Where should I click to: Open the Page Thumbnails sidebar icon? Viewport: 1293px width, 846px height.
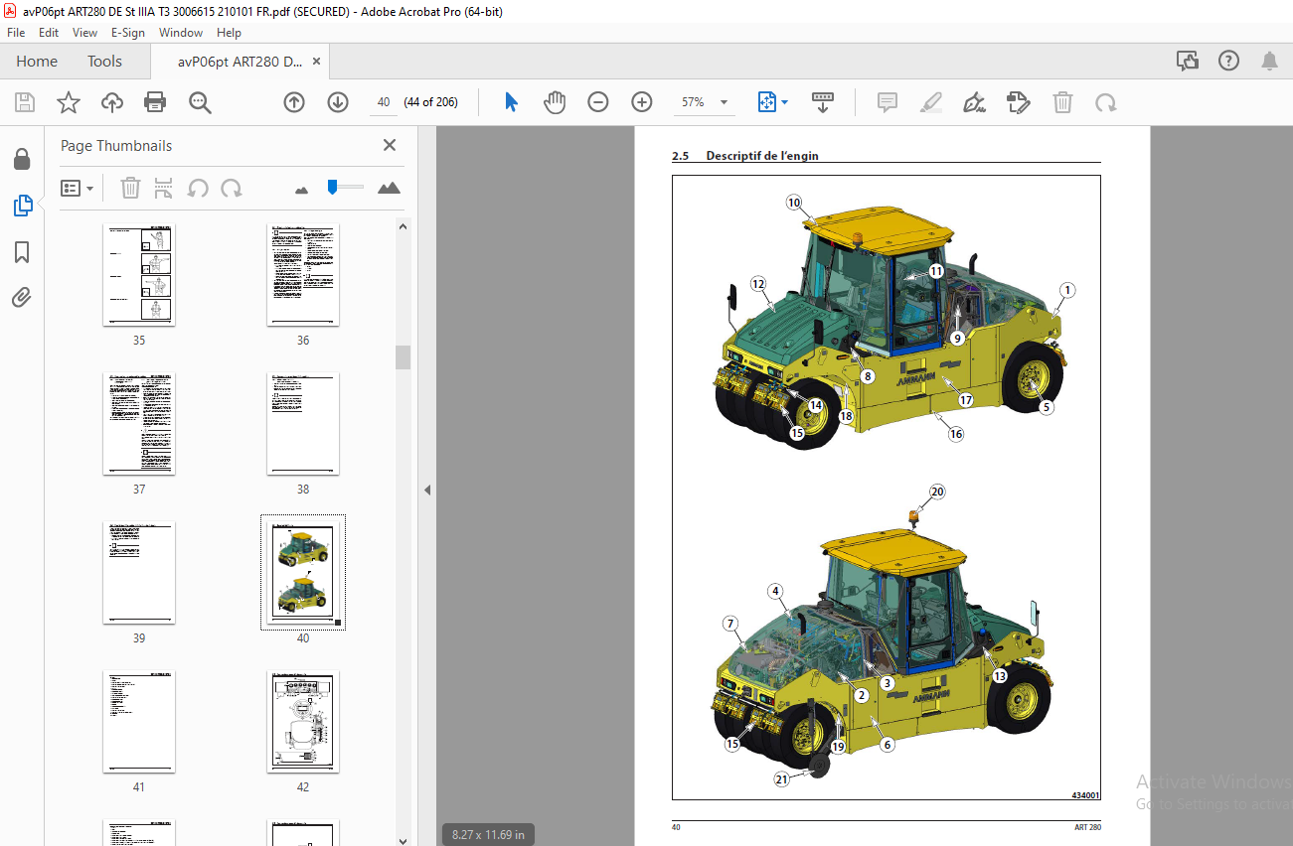[x=22, y=206]
